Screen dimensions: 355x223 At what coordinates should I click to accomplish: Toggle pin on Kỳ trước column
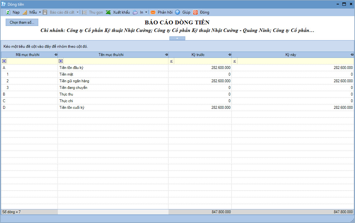click(x=230, y=55)
